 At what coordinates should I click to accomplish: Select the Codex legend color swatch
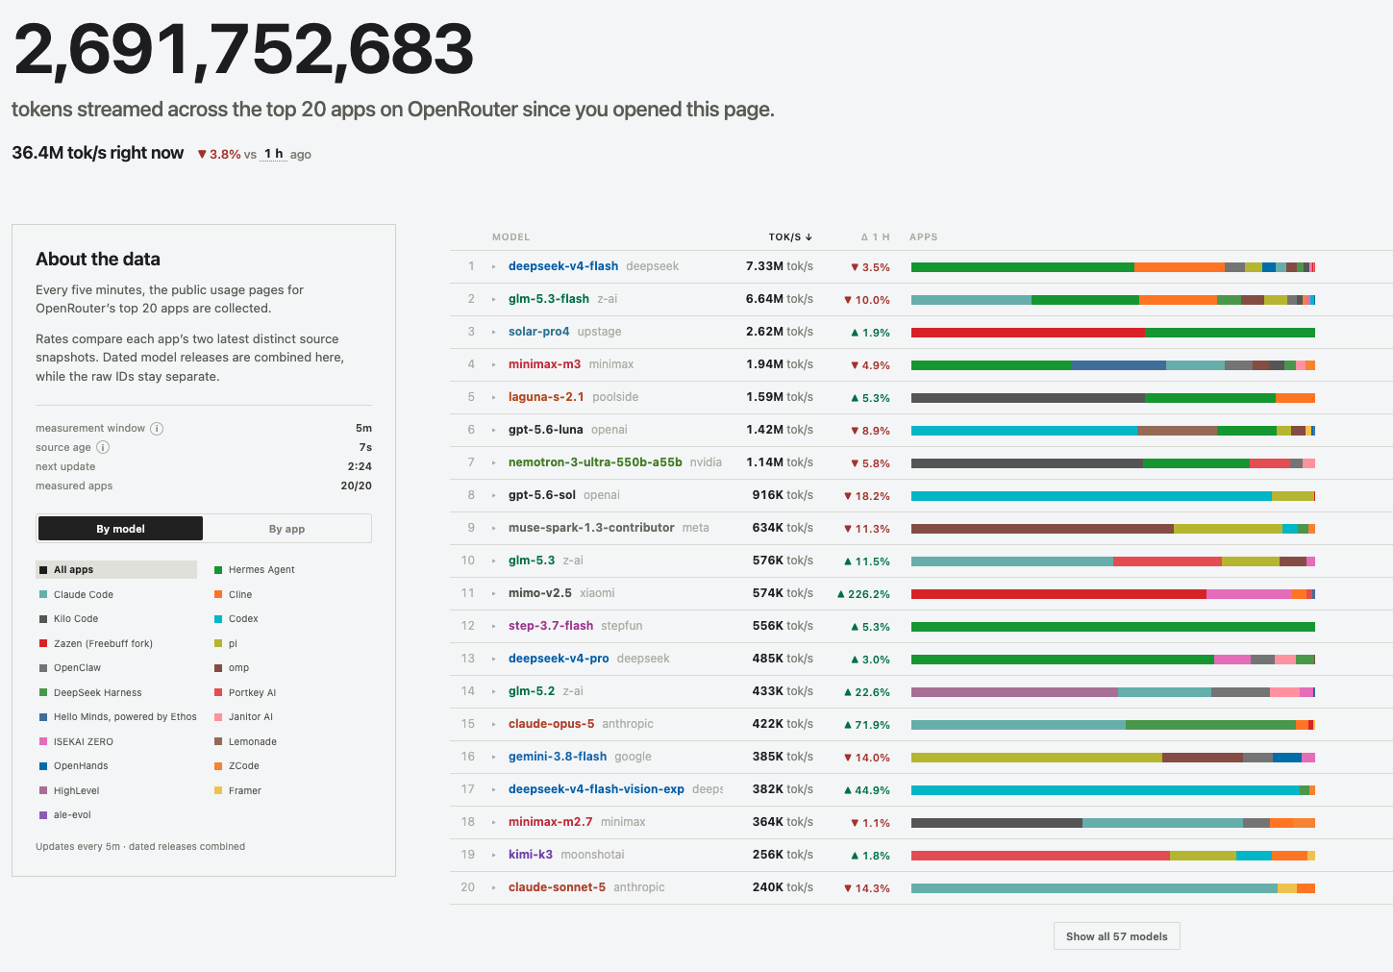218,619
